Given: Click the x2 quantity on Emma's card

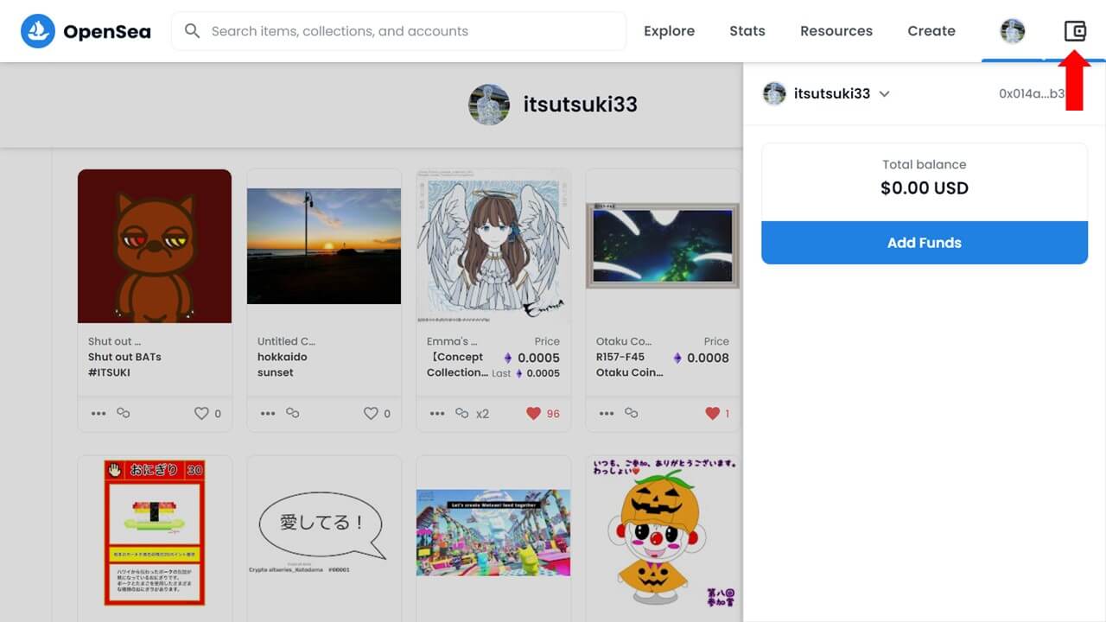Looking at the screenshot, I should point(482,414).
